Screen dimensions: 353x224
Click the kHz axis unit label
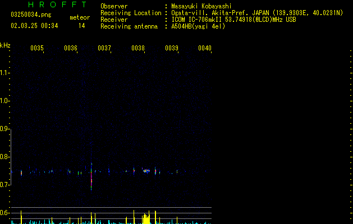5,45
